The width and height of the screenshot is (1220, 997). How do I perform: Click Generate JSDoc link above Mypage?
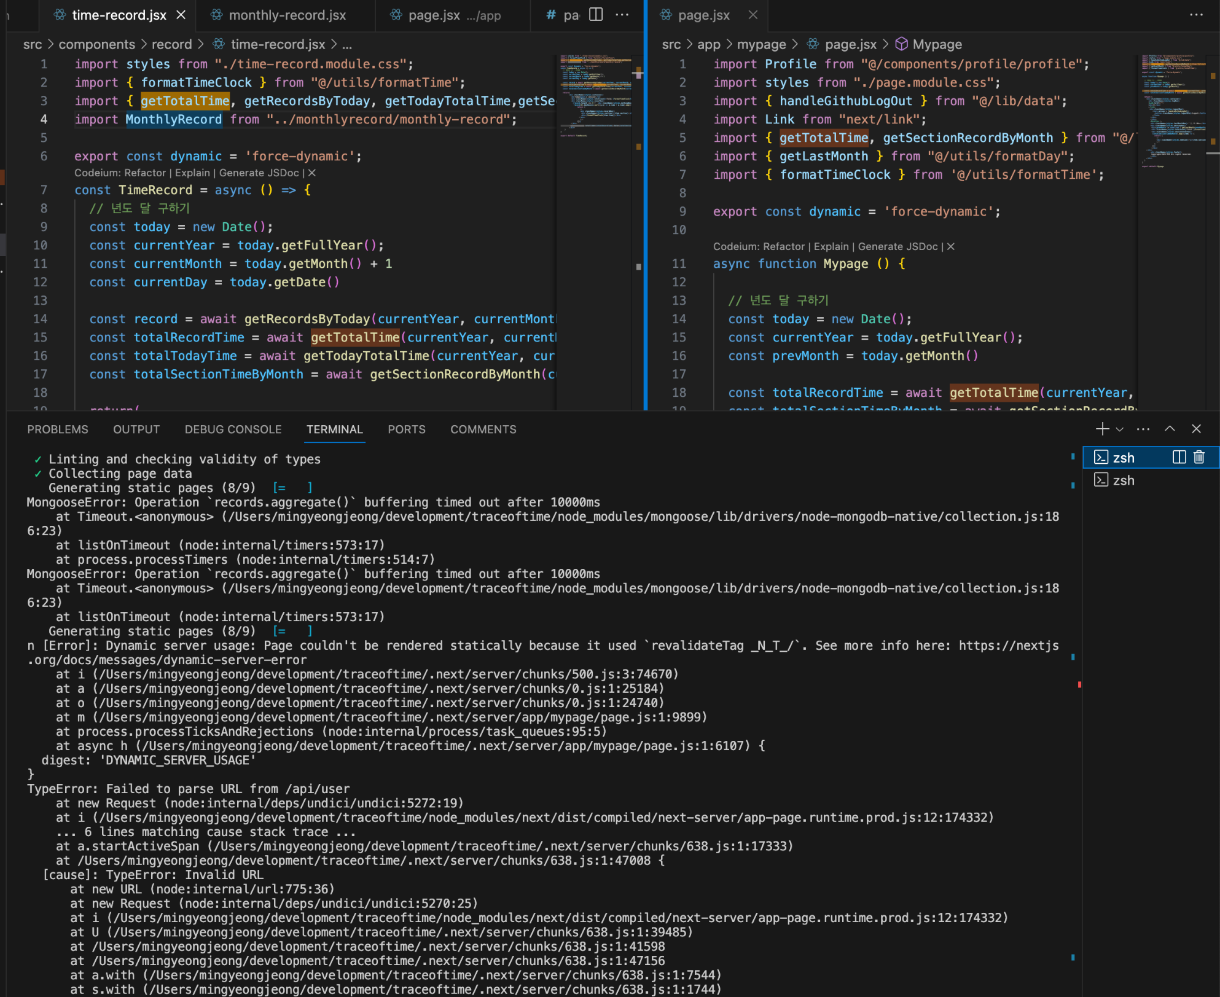coord(897,246)
